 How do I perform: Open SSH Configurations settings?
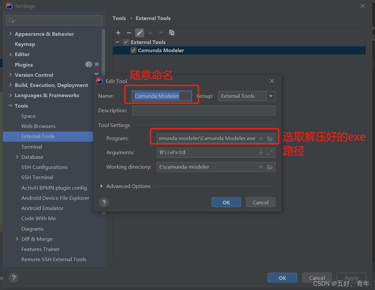[44, 167]
